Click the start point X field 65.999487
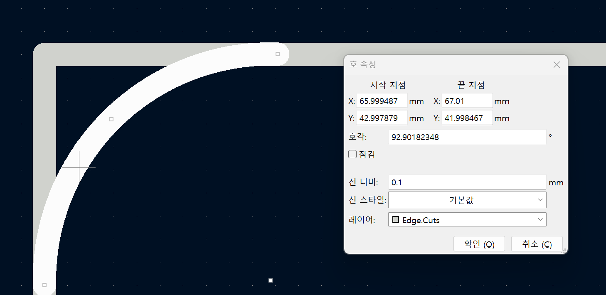The width and height of the screenshot is (606, 295). click(x=382, y=101)
